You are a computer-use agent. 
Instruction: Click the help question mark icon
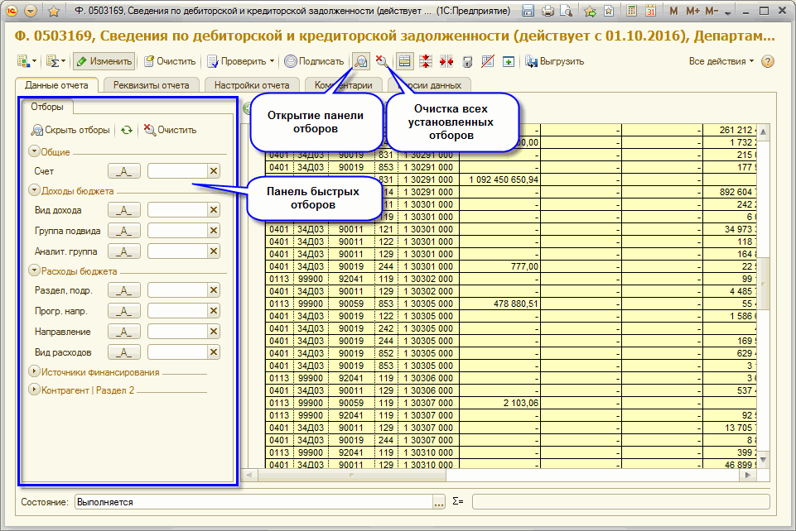point(767,61)
